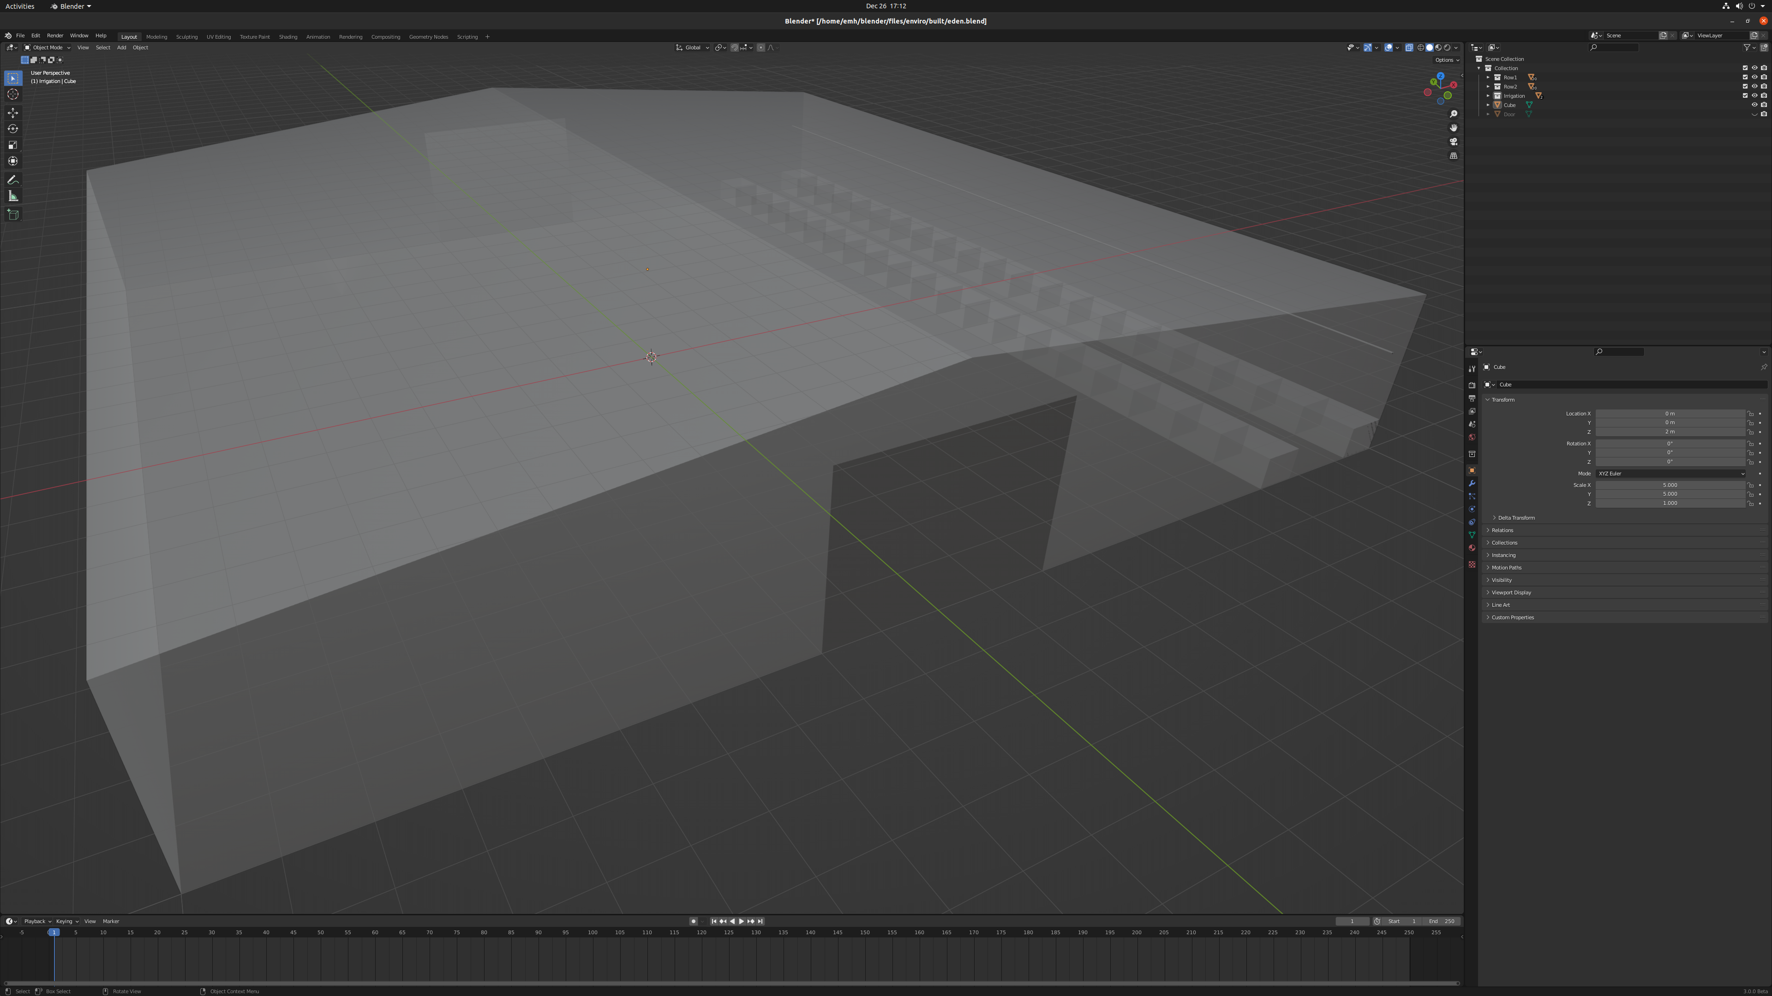Uncheck Row1 collection exclude checkbox
This screenshot has height=996, width=1772.
(x=1745, y=77)
